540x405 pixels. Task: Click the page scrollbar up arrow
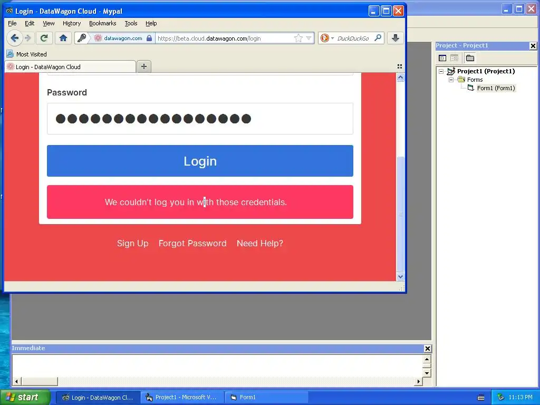point(400,78)
